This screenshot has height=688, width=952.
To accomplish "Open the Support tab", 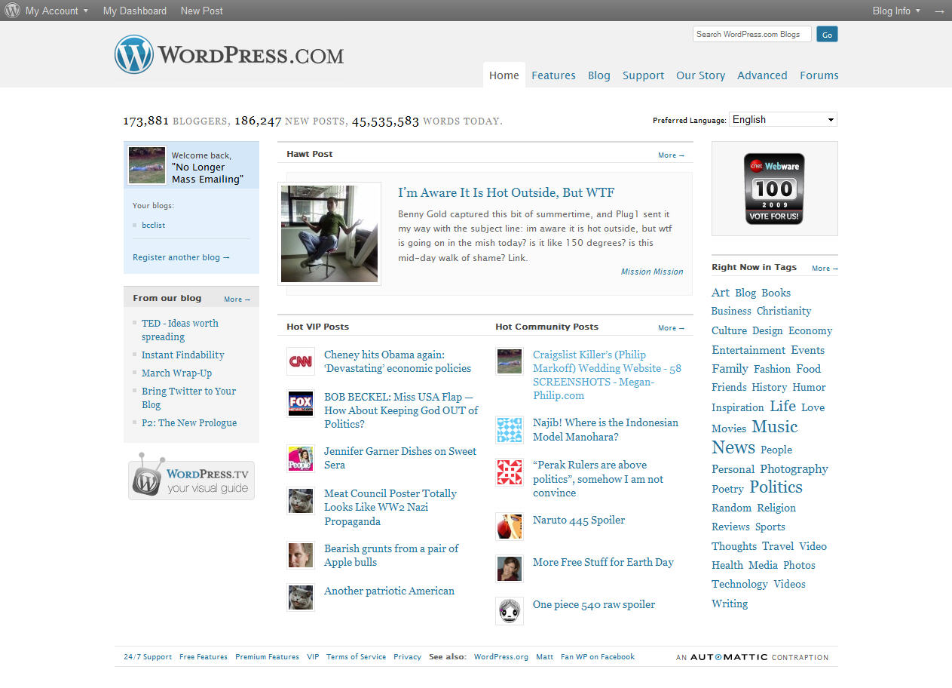I will click(643, 75).
